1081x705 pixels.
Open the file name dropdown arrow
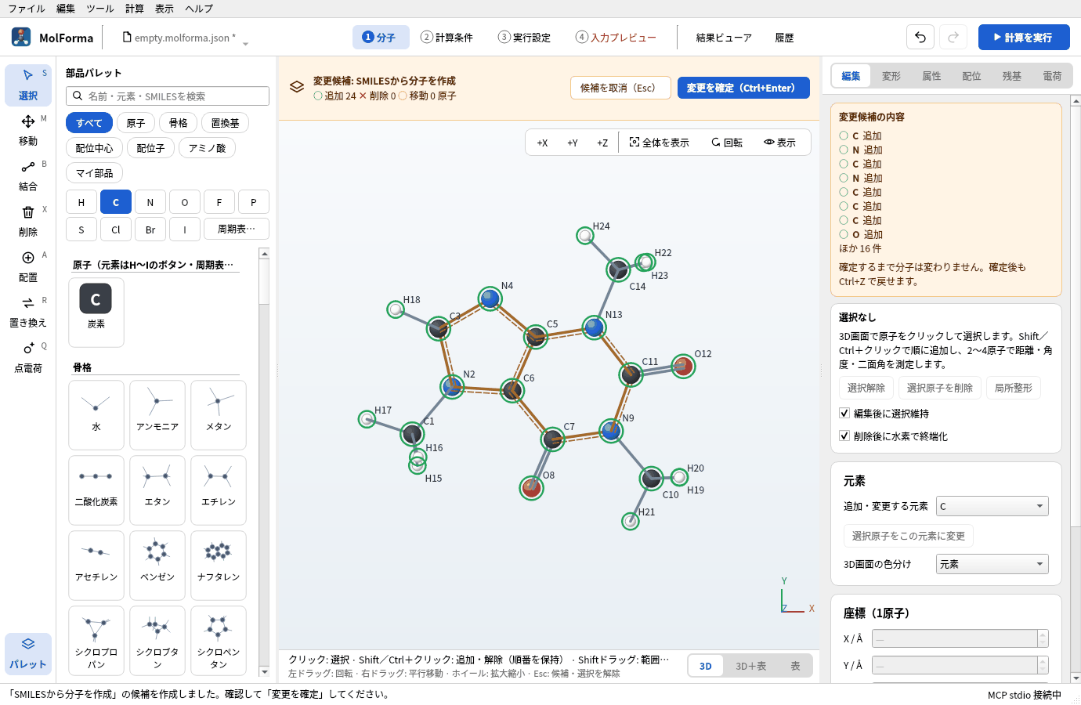pos(245,44)
